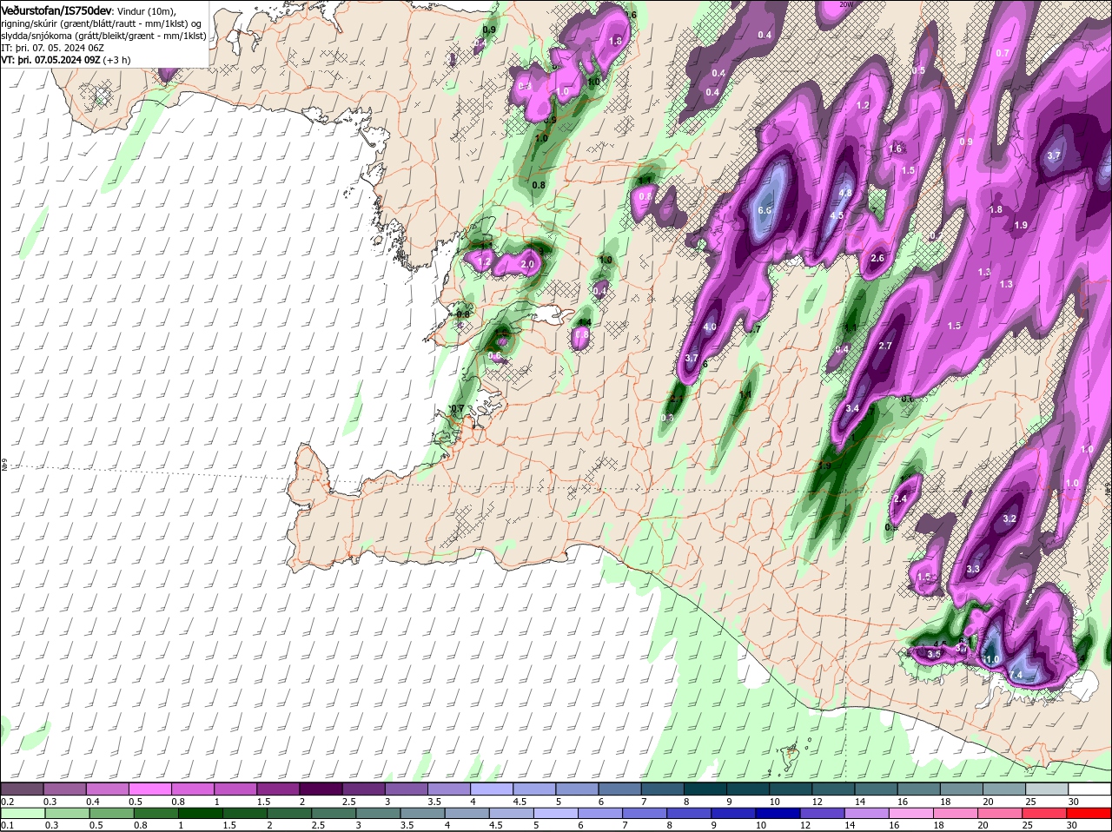Pick the light grey swatch labeled 25 in snow legend
Screen dimensions: 1112x832
pyautogui.click(x=1047, y=789)
